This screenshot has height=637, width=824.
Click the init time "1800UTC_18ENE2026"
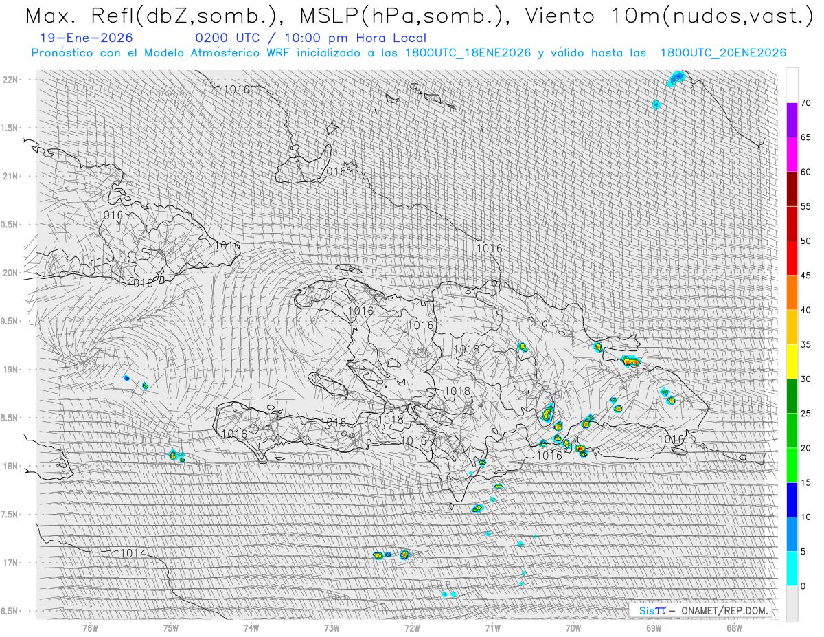coord(468,53)
